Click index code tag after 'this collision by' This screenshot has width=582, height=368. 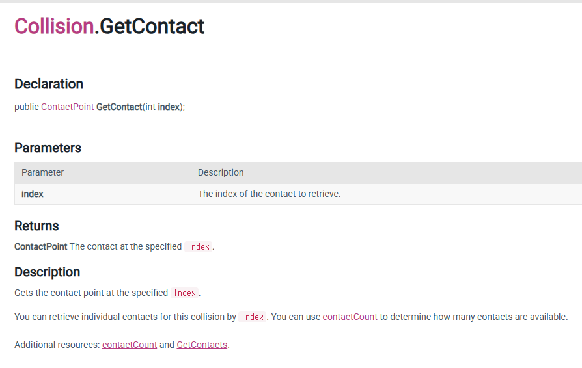pyautogui.click(x=252, y=317)
